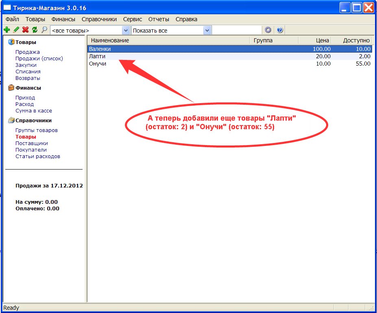Click the magnifier Search icon

click(44, 30)
